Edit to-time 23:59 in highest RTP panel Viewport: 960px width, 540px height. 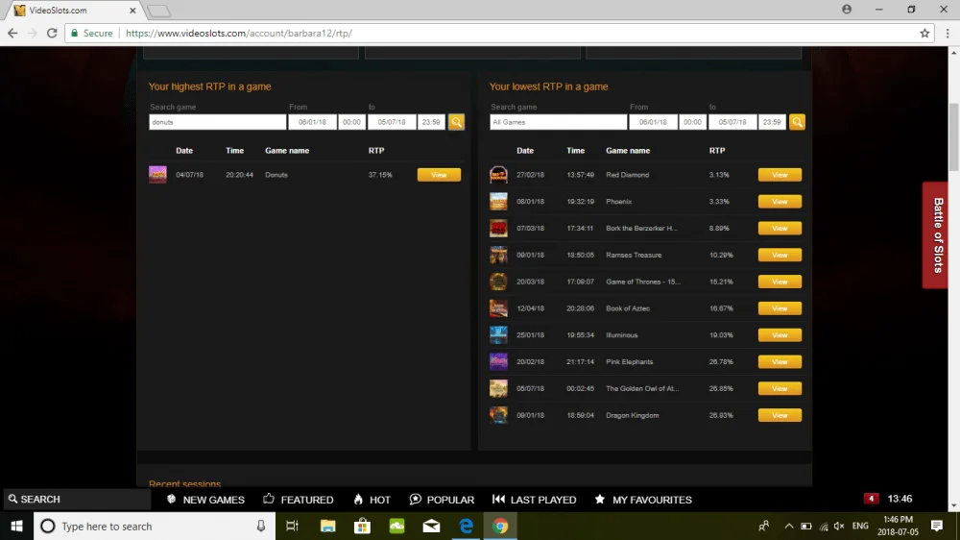pos(431,122)
